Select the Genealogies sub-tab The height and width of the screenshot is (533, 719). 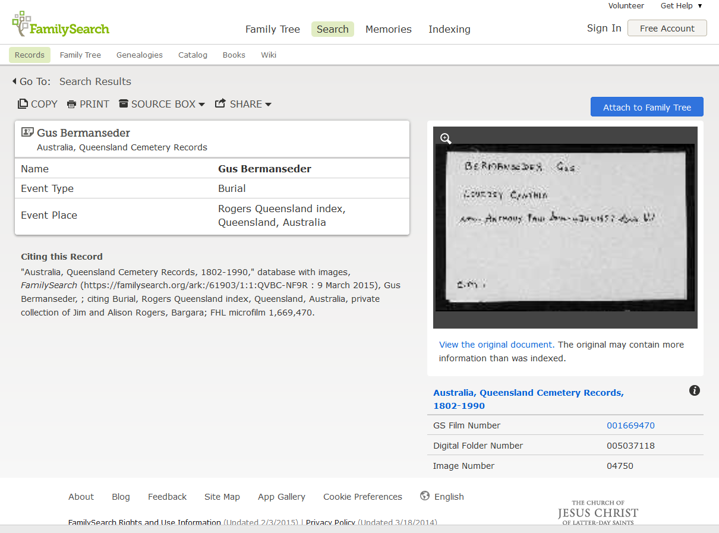pyautogui.click(x=140, y=55)
